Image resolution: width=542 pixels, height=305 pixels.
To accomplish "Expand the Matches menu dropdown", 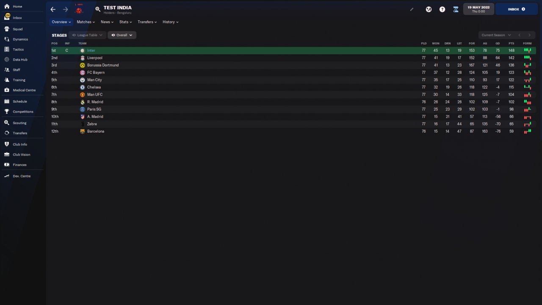I will tap(86, 22).
